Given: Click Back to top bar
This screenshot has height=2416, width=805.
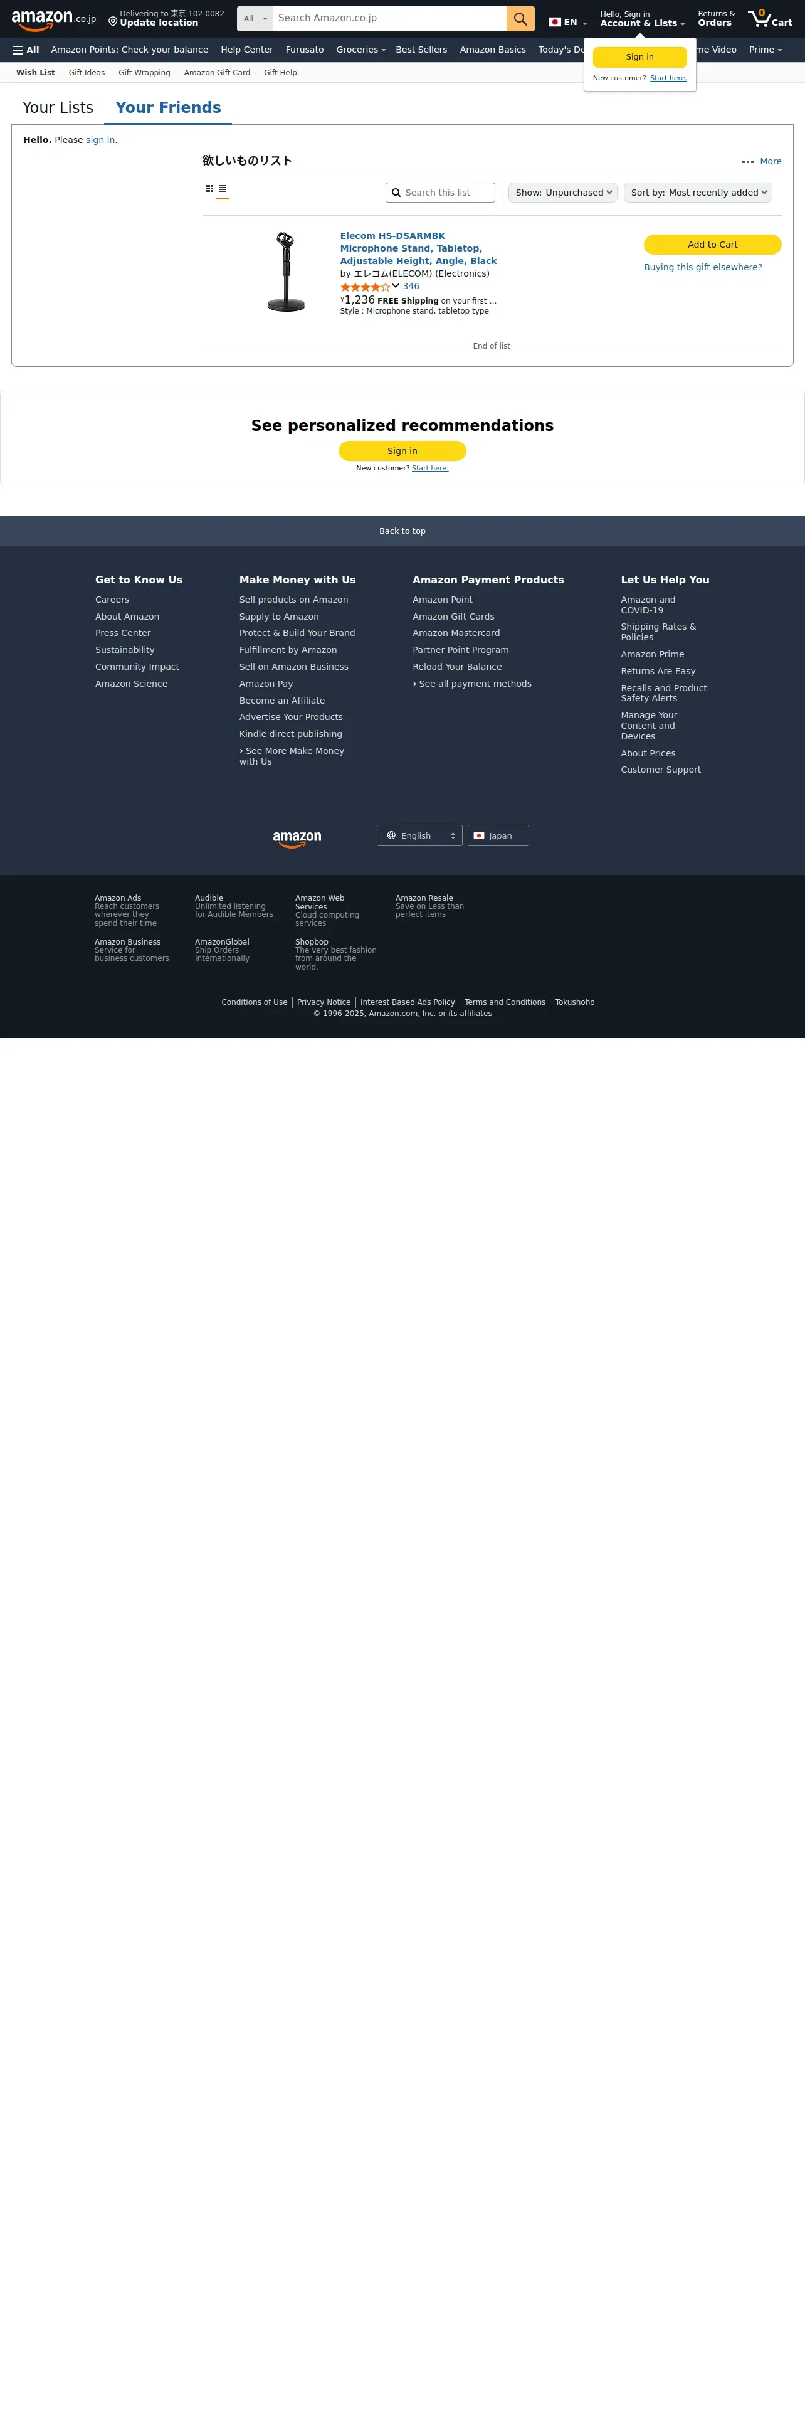Looking at the screenshot, I should [402, 531].
